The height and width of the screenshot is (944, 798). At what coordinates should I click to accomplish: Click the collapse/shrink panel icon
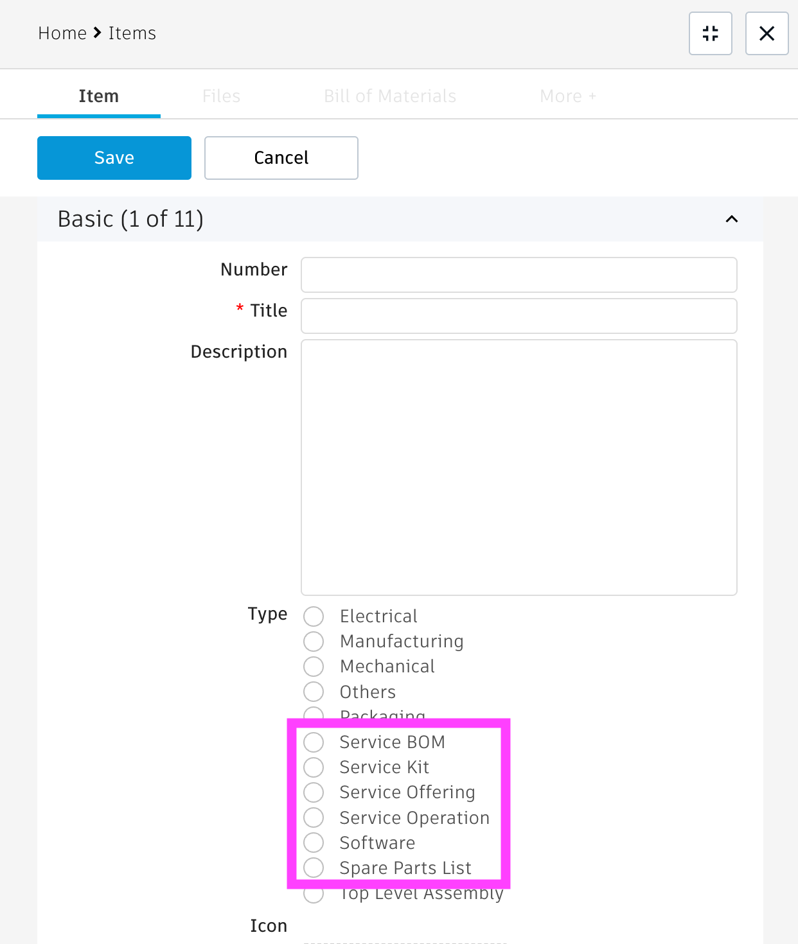[x=710, y=33]
